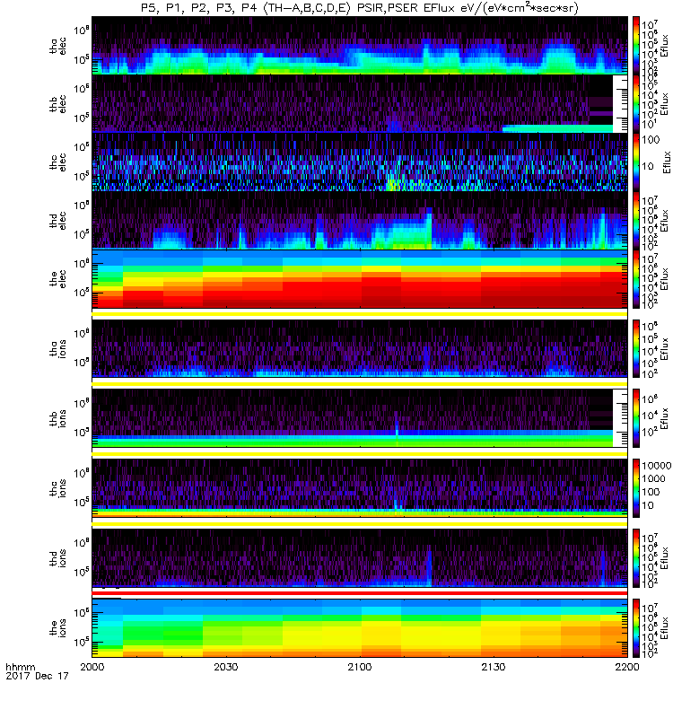Click the 2100 time axis label
Viewport: 673px width, 718px height.
360,667
